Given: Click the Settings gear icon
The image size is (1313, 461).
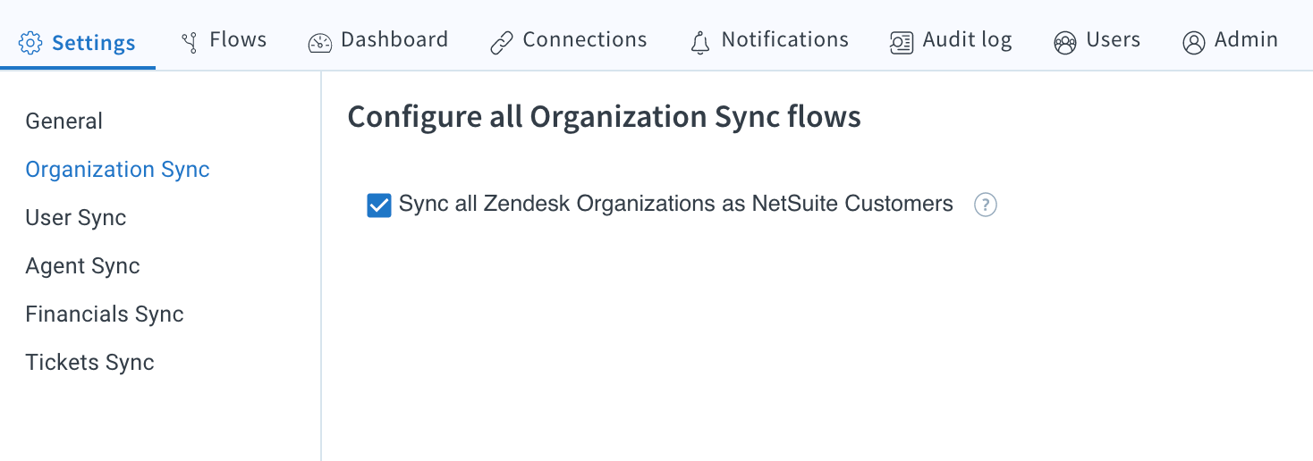Looking at the screenshot, I should [30, 42].
